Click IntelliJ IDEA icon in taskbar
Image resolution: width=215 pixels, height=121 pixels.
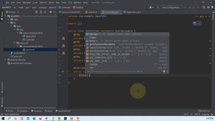pyautogui.click(x=65, y=118)
